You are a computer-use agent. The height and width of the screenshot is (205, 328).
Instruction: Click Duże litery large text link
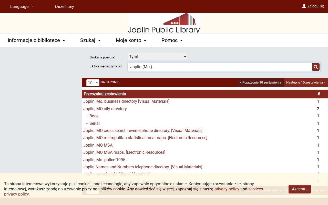point(65,6)
